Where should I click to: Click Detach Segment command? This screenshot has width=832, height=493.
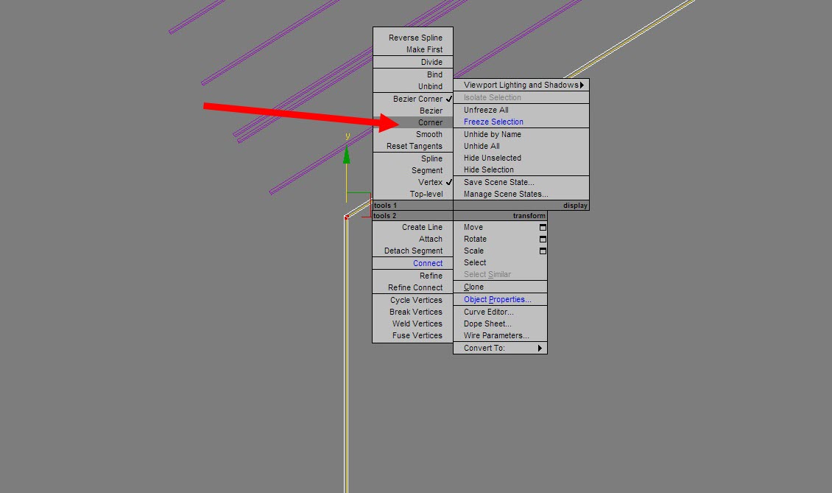413,251
